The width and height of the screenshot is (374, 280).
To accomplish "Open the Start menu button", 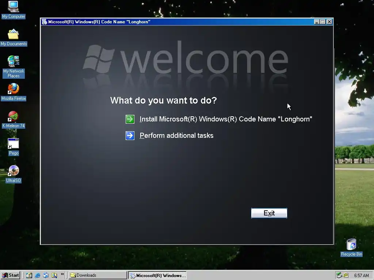I will 10,275.
